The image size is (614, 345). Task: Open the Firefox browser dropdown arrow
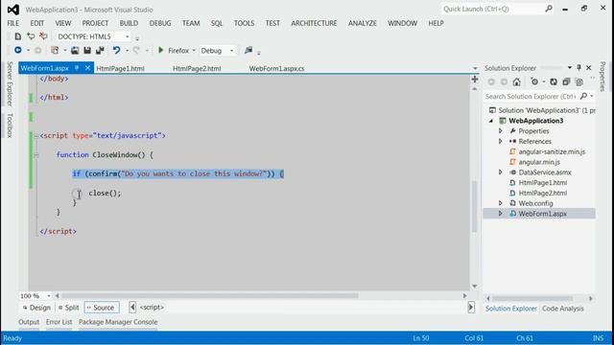point(194,51)
